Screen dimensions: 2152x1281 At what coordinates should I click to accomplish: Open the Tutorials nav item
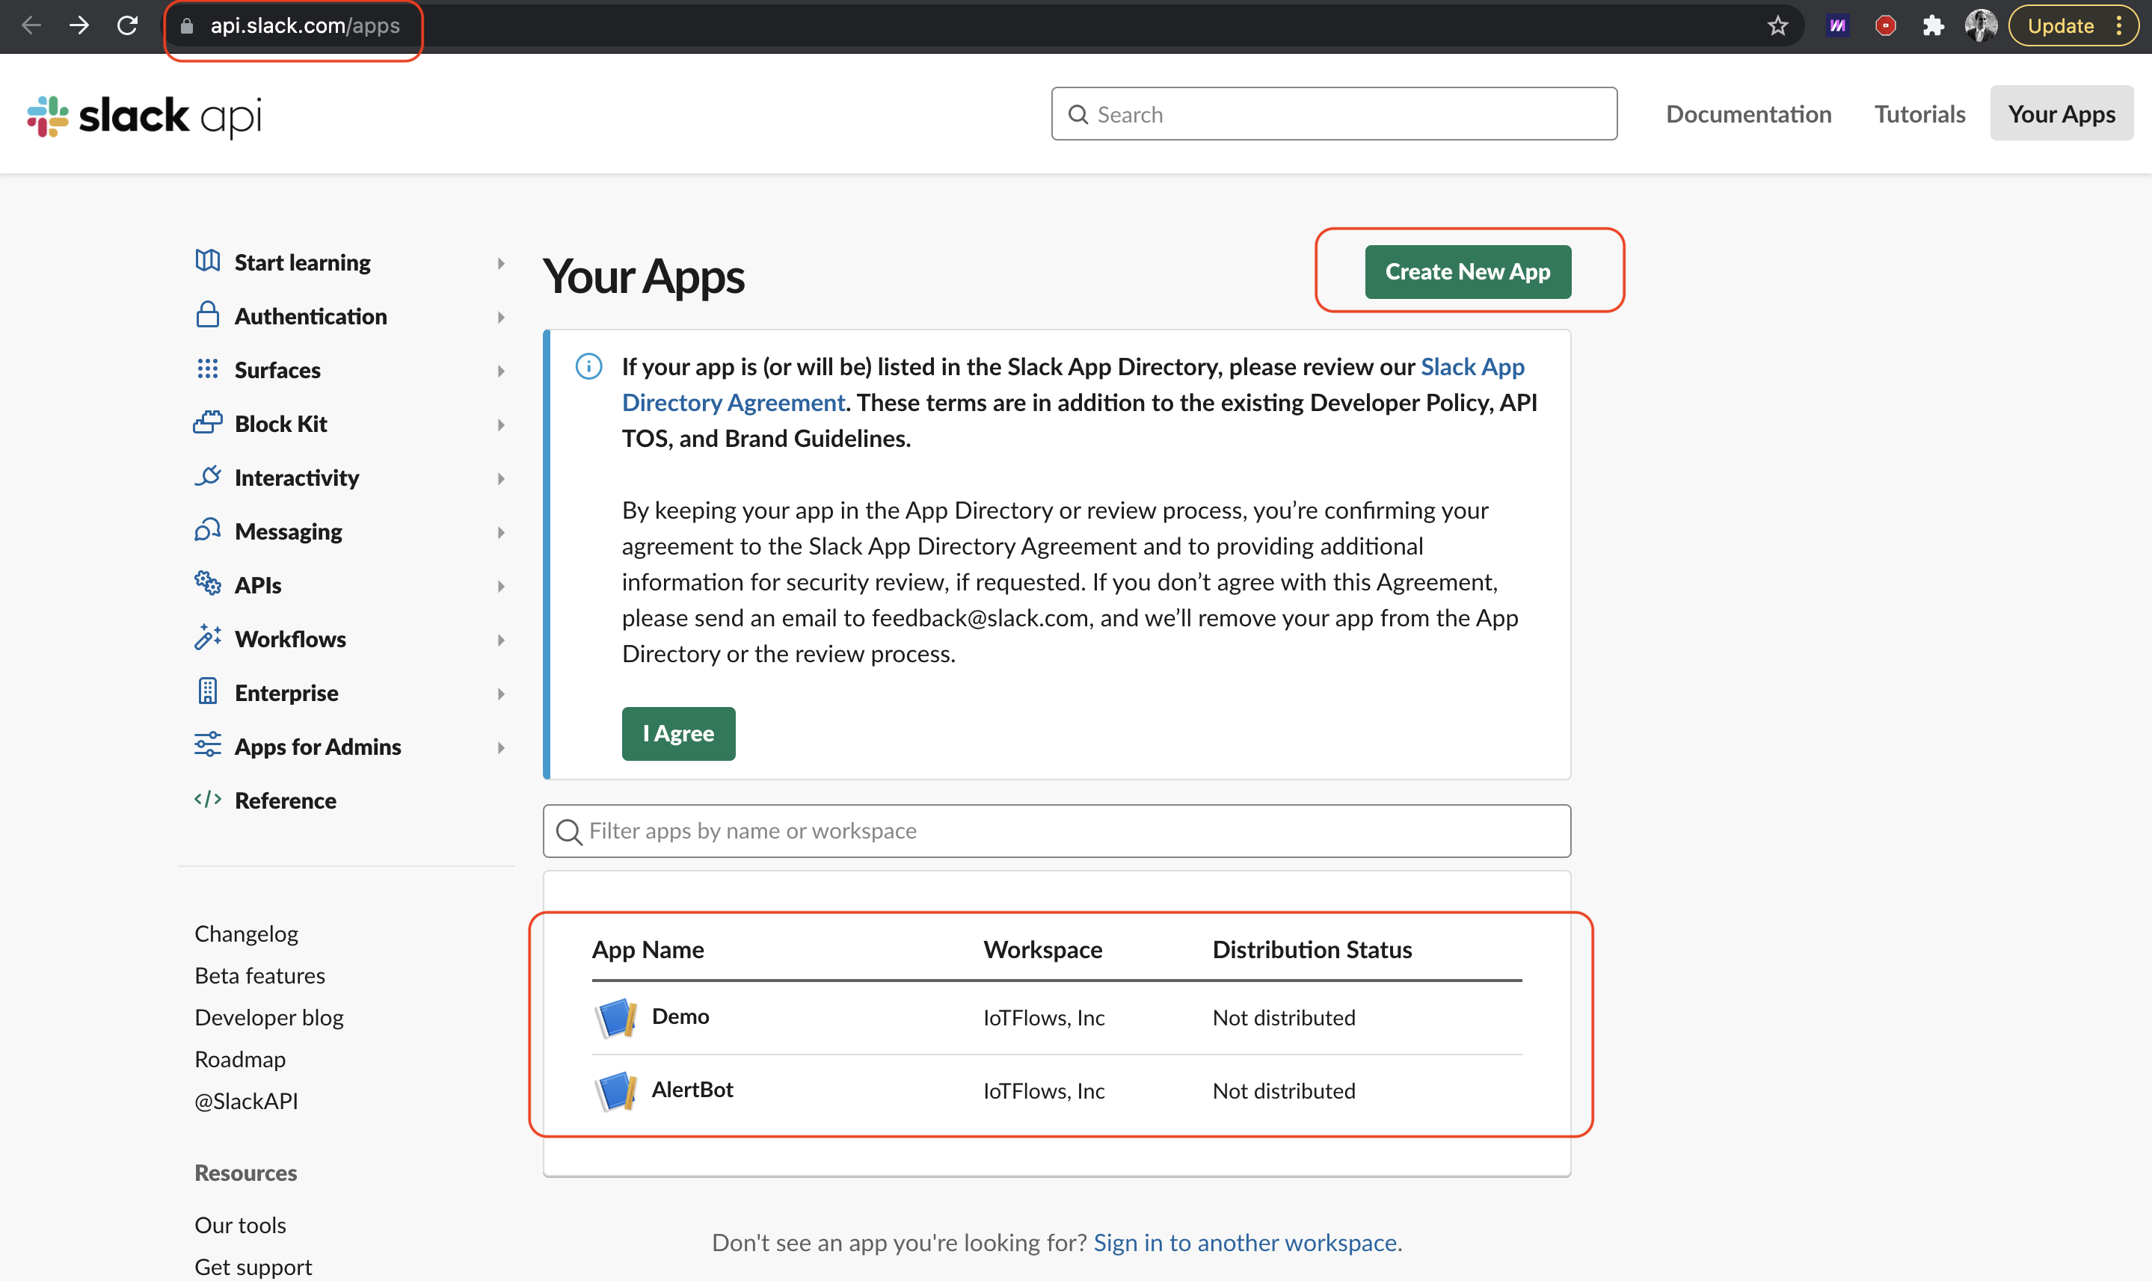(x=1919, y=114)
